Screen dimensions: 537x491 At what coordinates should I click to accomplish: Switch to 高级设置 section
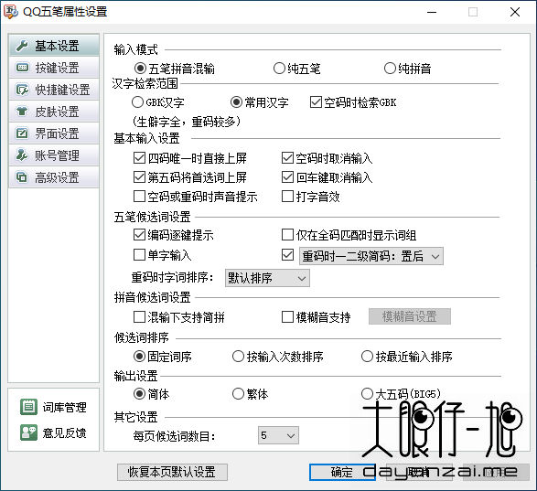click(54, 177)
